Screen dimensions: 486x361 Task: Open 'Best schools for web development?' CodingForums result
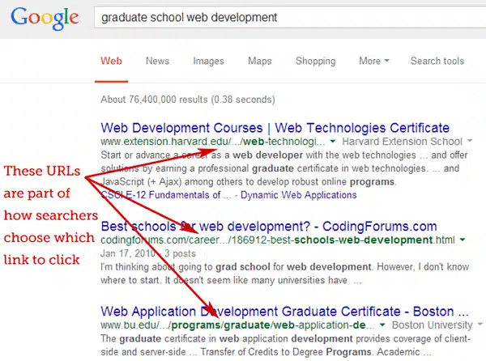pos(268,226)
